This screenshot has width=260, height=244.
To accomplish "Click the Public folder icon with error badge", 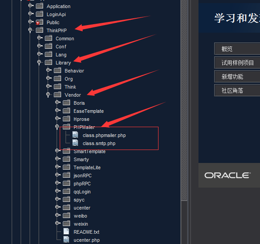I will coord(40,22).
